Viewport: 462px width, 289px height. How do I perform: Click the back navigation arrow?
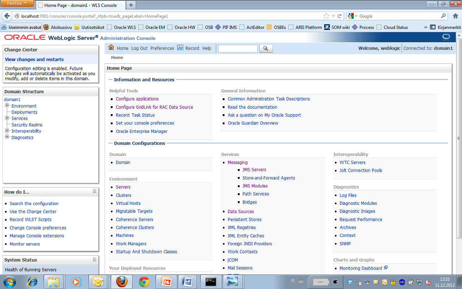point(7,16)
